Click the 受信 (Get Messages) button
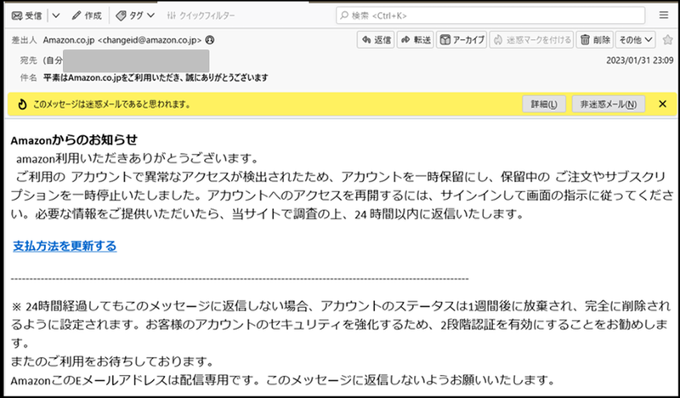 [x=27, y=15]
